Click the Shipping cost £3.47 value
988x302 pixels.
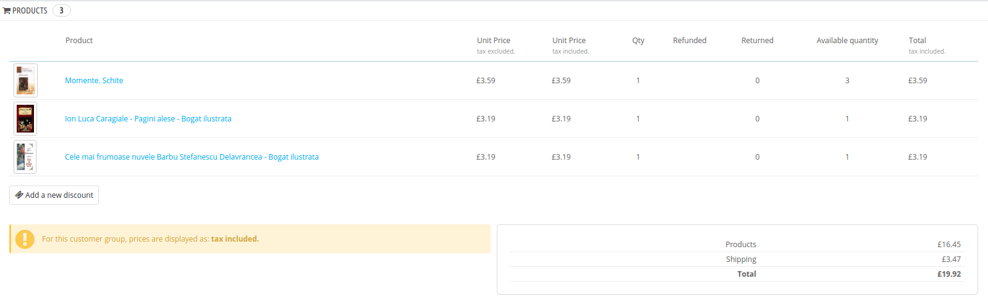click(x=951, y=259)
